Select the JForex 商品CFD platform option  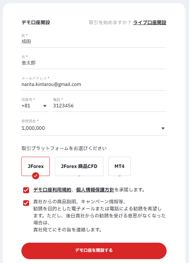(x=79, y=166)
